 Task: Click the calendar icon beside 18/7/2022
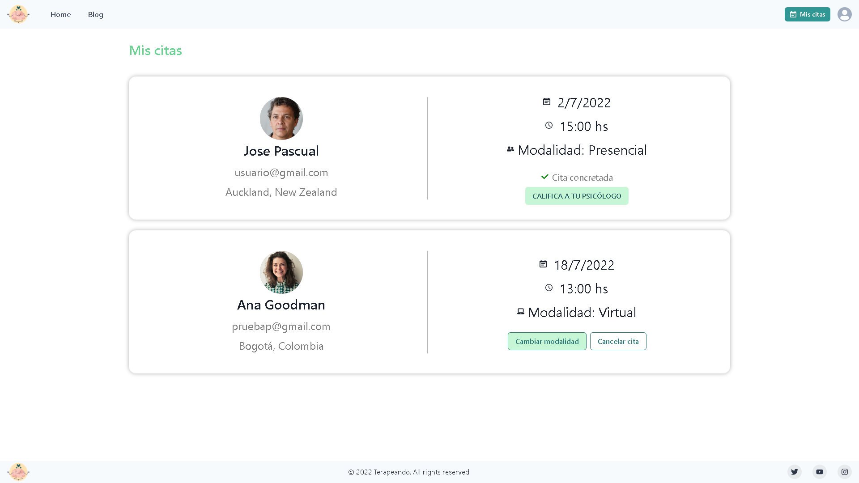(x=543, y=264)
